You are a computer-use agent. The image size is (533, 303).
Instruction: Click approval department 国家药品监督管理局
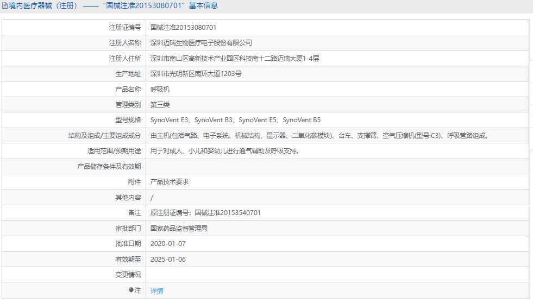179,228
